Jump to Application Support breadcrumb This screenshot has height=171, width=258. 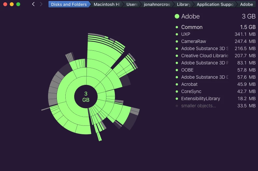[x=215, y=4]
